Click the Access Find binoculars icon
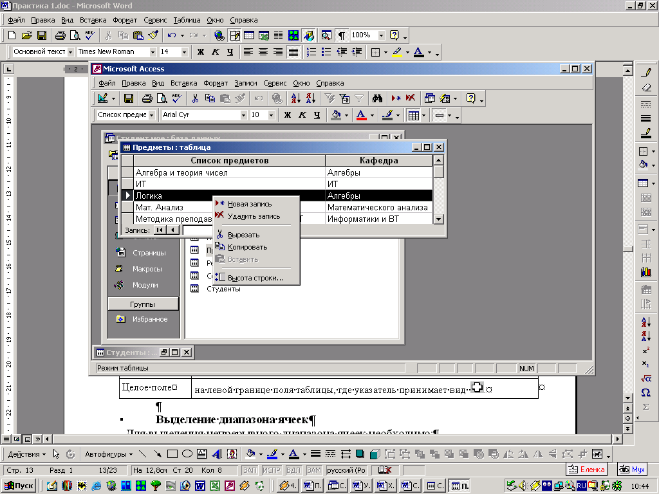 [377, 98]
